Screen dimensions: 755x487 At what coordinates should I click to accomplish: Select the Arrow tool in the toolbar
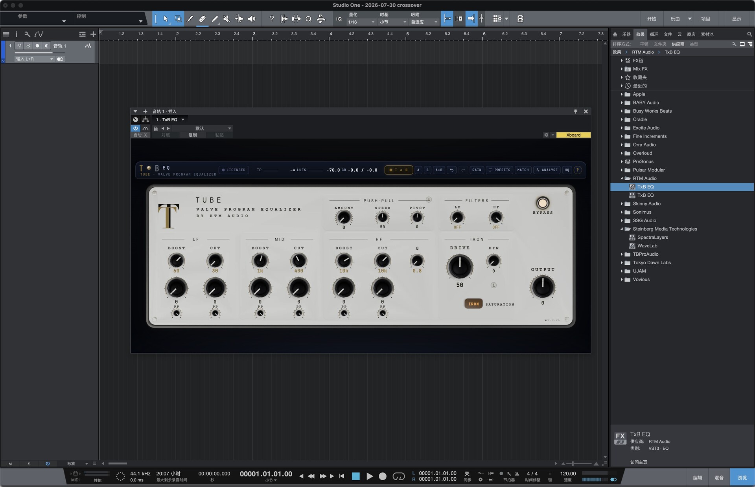coord(166,18)
